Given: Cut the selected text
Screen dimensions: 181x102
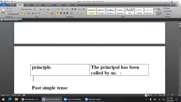Looking at the screenshot, I should [x=9, y=8].
